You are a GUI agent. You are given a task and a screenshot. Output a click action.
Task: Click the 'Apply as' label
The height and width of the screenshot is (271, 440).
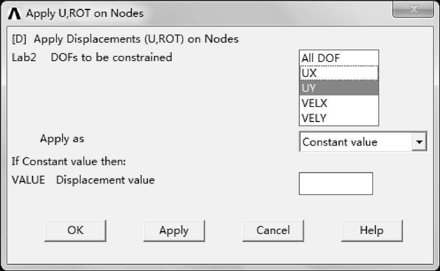pyautogui.click(x=62, y=139)
